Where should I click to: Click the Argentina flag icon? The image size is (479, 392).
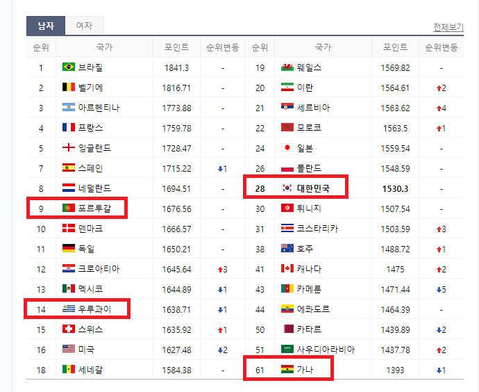click(69, 107)
